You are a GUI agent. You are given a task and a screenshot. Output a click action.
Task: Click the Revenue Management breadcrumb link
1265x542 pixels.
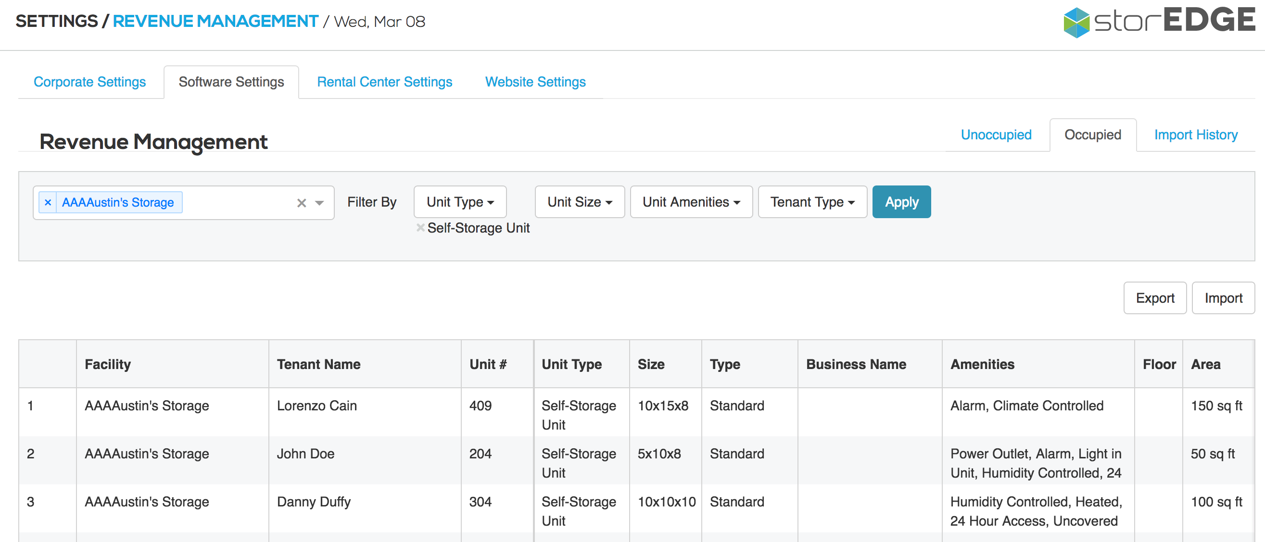click(215, 22)
